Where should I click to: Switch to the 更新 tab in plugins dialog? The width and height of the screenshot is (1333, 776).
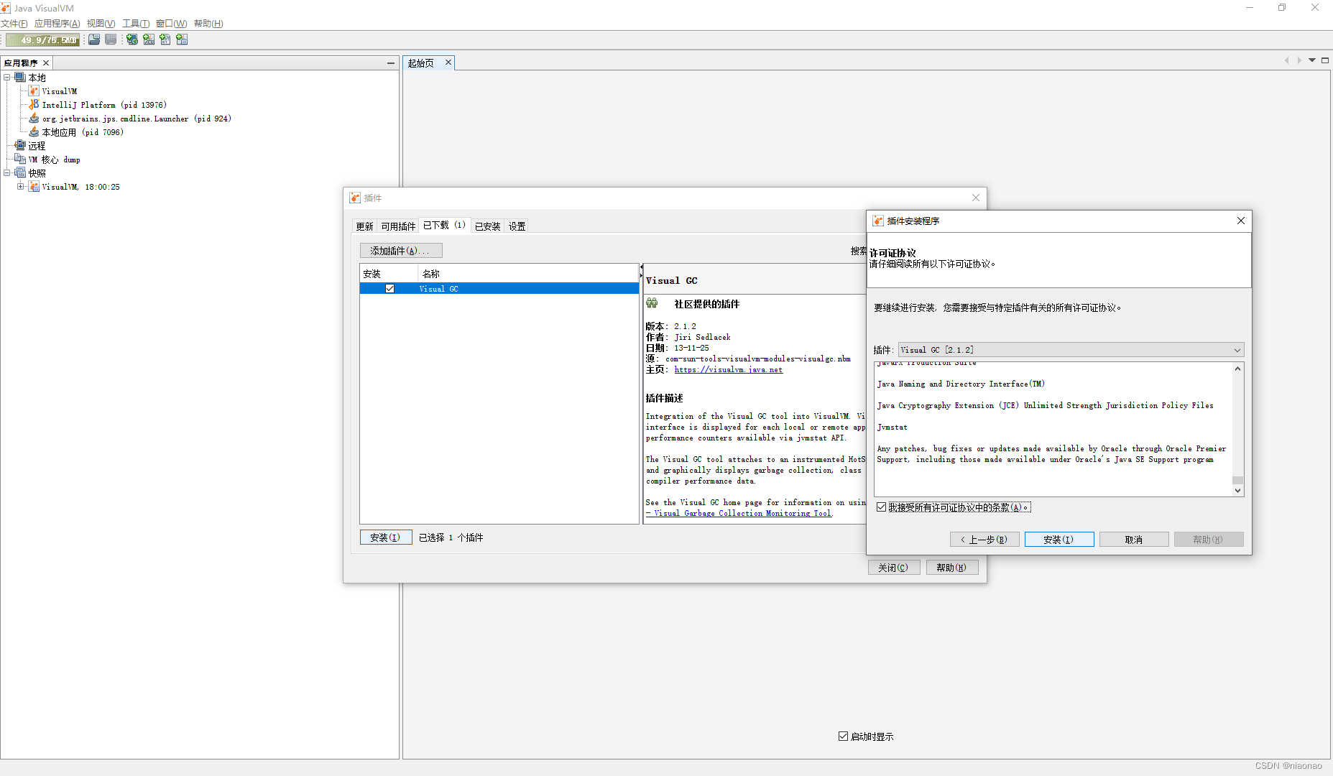364,226
